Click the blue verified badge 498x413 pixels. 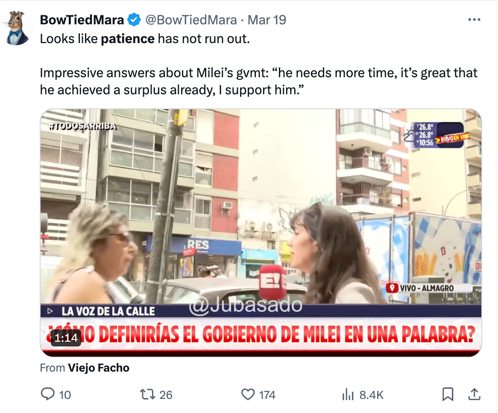coord(134,20)
